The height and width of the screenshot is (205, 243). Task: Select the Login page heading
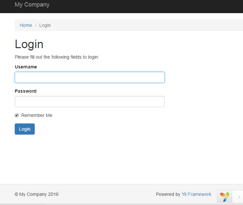coord(29,44)
